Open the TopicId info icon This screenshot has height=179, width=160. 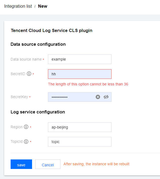click(x=26, y=141)
